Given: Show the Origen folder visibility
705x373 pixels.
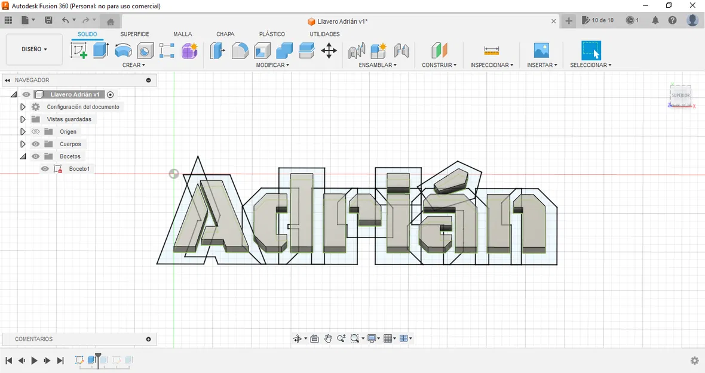Looking at the screenshot, I should click(x=35, y=131).
